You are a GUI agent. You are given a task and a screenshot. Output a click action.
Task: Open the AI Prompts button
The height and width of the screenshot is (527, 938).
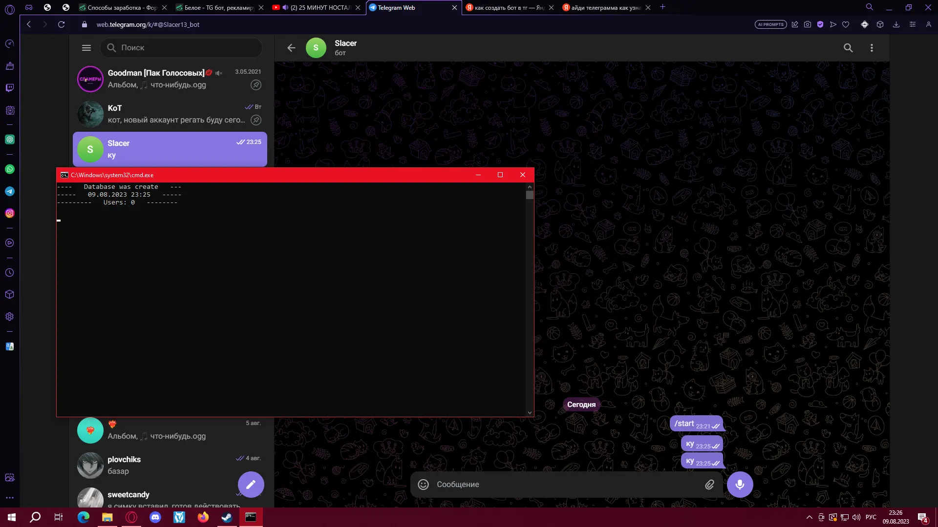click(770, 24)
